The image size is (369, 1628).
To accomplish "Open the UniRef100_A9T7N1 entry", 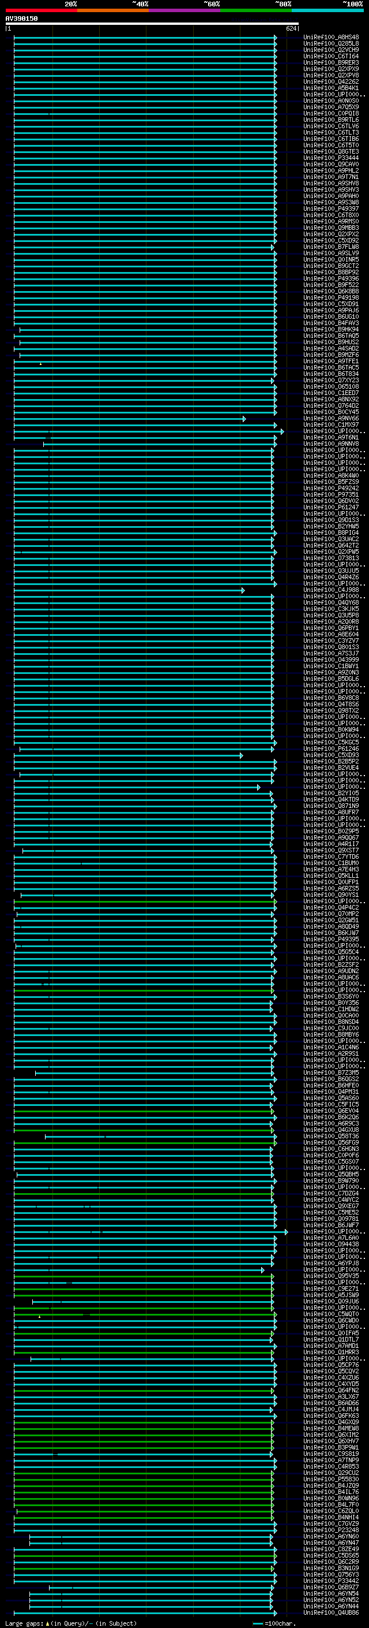I will (x=331, y=177).
